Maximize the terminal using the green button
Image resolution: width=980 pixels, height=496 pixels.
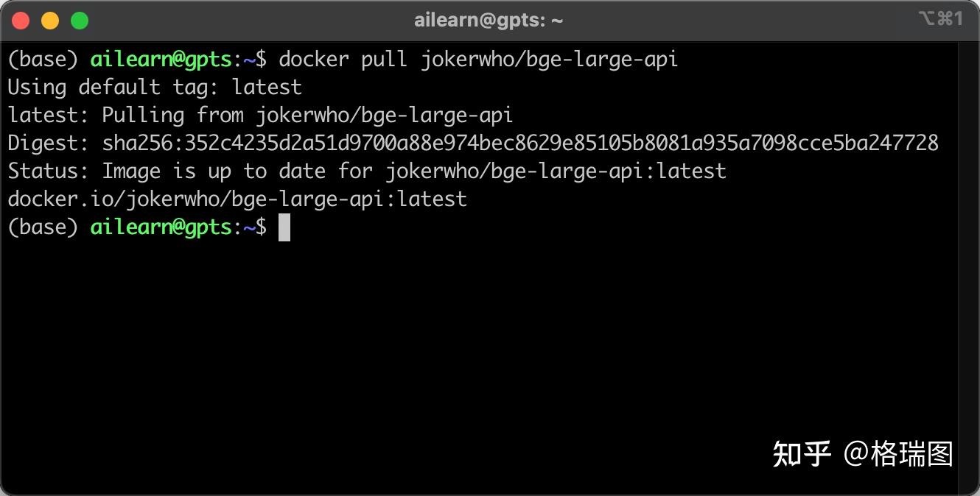click(x=80, y=21)
